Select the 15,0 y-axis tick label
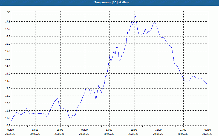Viewport: 219px width, 137px height. pyautogui.click(x=8, y=59)
